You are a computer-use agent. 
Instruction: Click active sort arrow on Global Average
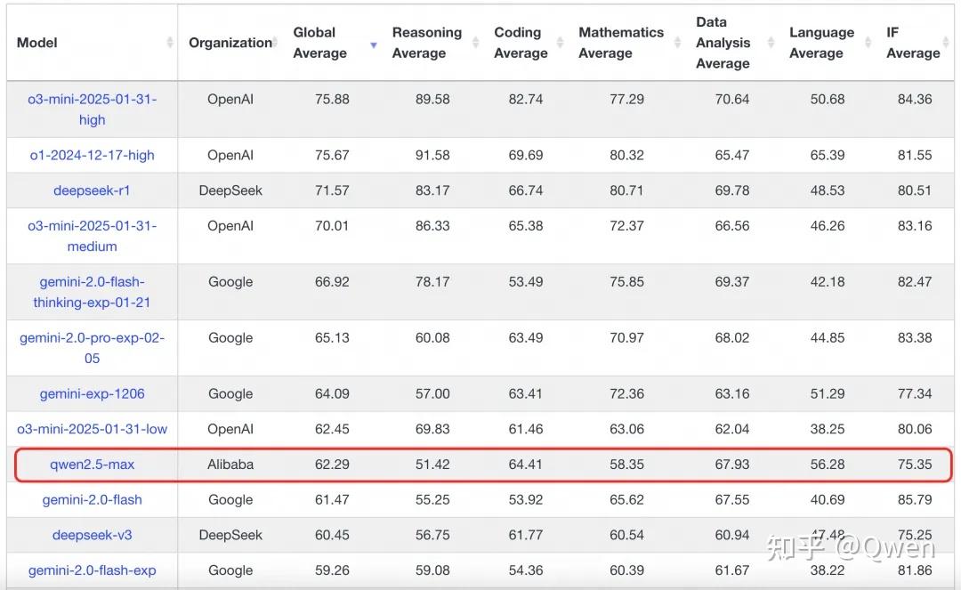coord(374,44)
